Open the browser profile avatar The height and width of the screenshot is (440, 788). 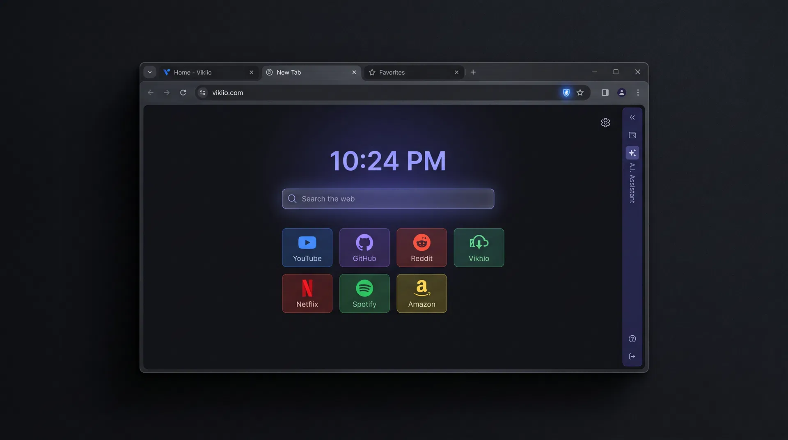pyautogui.click(x=621, y=92)
